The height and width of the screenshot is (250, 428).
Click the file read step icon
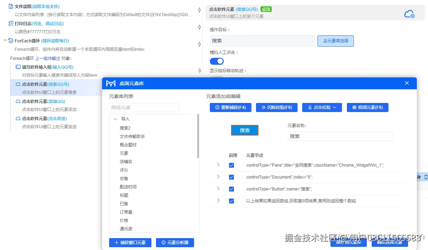(x=11, y=6)
